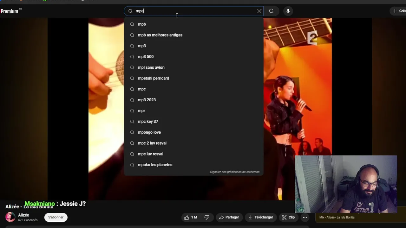
Task: Open the Clip scissors button
Action: 288,217
